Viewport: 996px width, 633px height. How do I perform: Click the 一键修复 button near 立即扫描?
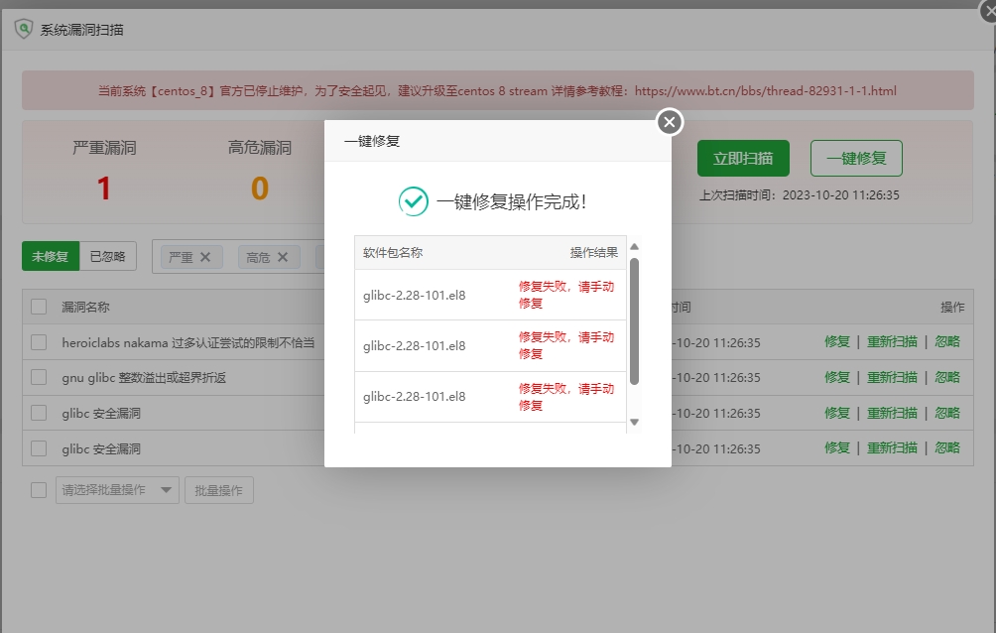click(x=855, y=158)
